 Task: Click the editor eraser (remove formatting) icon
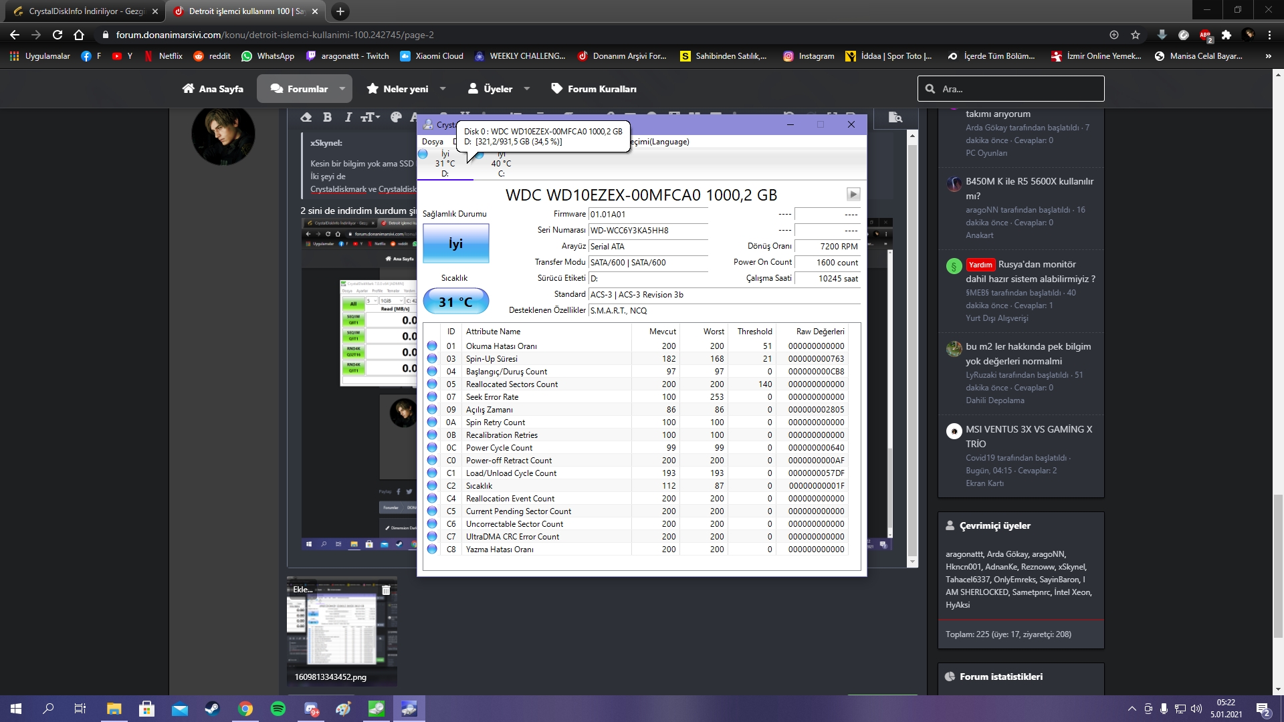pyautogui.click(x=306, y=118)
